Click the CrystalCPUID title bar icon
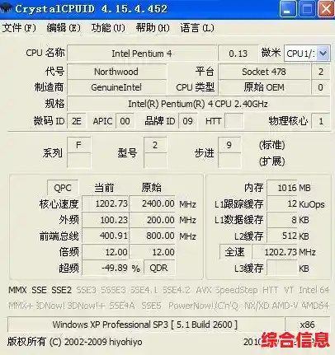This screenshot has width=335, height=355. coord(6,8)
